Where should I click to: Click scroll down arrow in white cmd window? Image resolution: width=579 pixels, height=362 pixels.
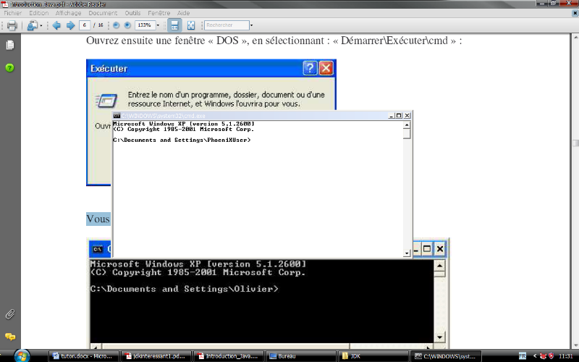point(407,253)
